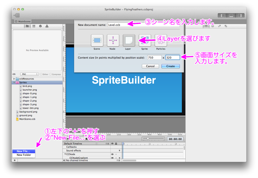This screenshot has height=178, width=258.
Task: Open the Default Timeline selector
Action: (86, 144)
